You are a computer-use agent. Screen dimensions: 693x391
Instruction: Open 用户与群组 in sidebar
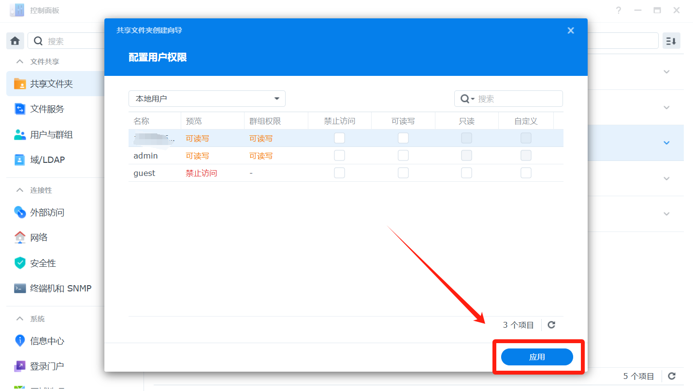point(51,135)
